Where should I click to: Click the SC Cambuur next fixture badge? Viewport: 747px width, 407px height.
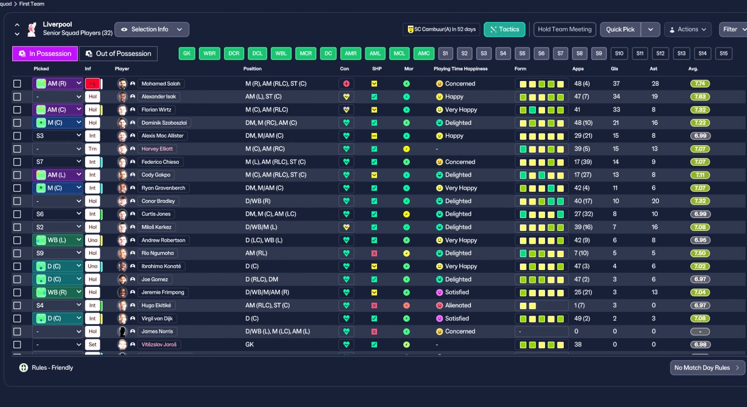coord(441,29)
